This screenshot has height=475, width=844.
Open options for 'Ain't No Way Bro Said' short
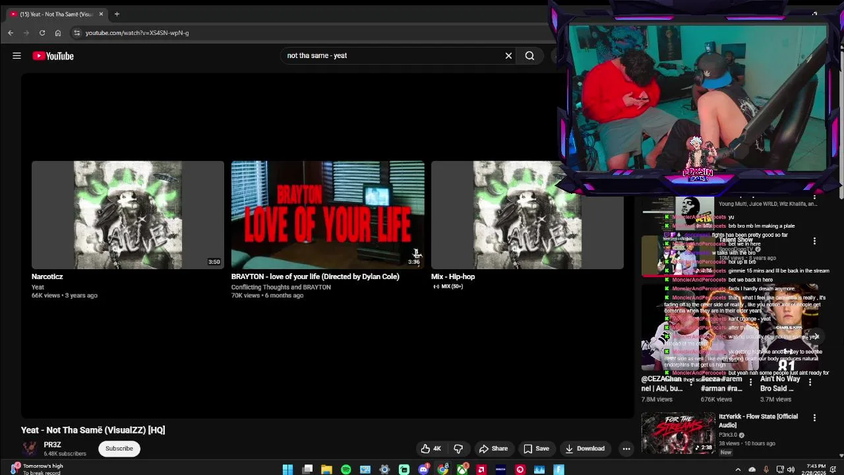[x=810, y=383]
